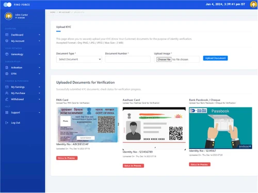Toggle the sidebar switch beside FINO FORCE
The height and width of the screenshot is (193, 258).
click(7, 5)
